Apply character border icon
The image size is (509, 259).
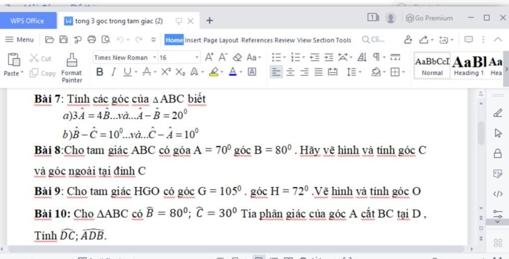coord(252,71)
